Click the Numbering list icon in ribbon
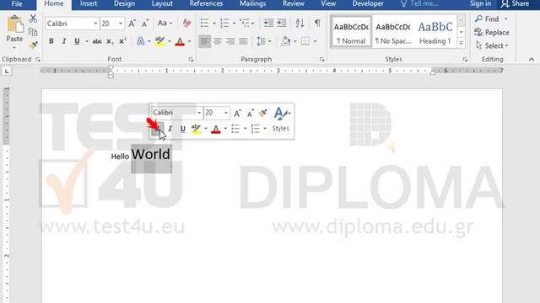 pyautogui.click(x=224, y=24)
